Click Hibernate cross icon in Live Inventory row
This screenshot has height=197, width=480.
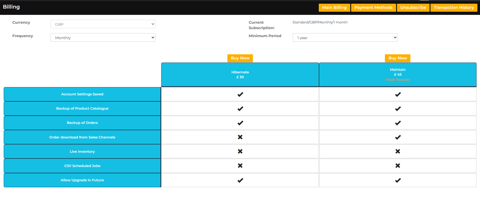240,151
